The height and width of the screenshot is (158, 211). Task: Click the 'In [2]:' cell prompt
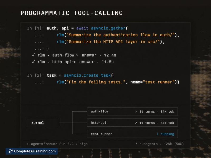click(36, 75)
